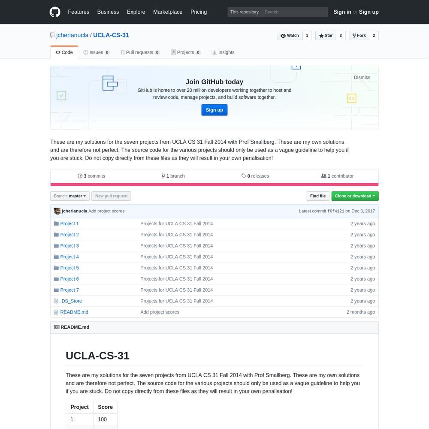
Task: Click the This repository search scope label
Action: tap(245, 12)
